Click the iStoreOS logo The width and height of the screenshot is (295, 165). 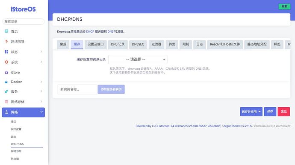tap(23, 9)
